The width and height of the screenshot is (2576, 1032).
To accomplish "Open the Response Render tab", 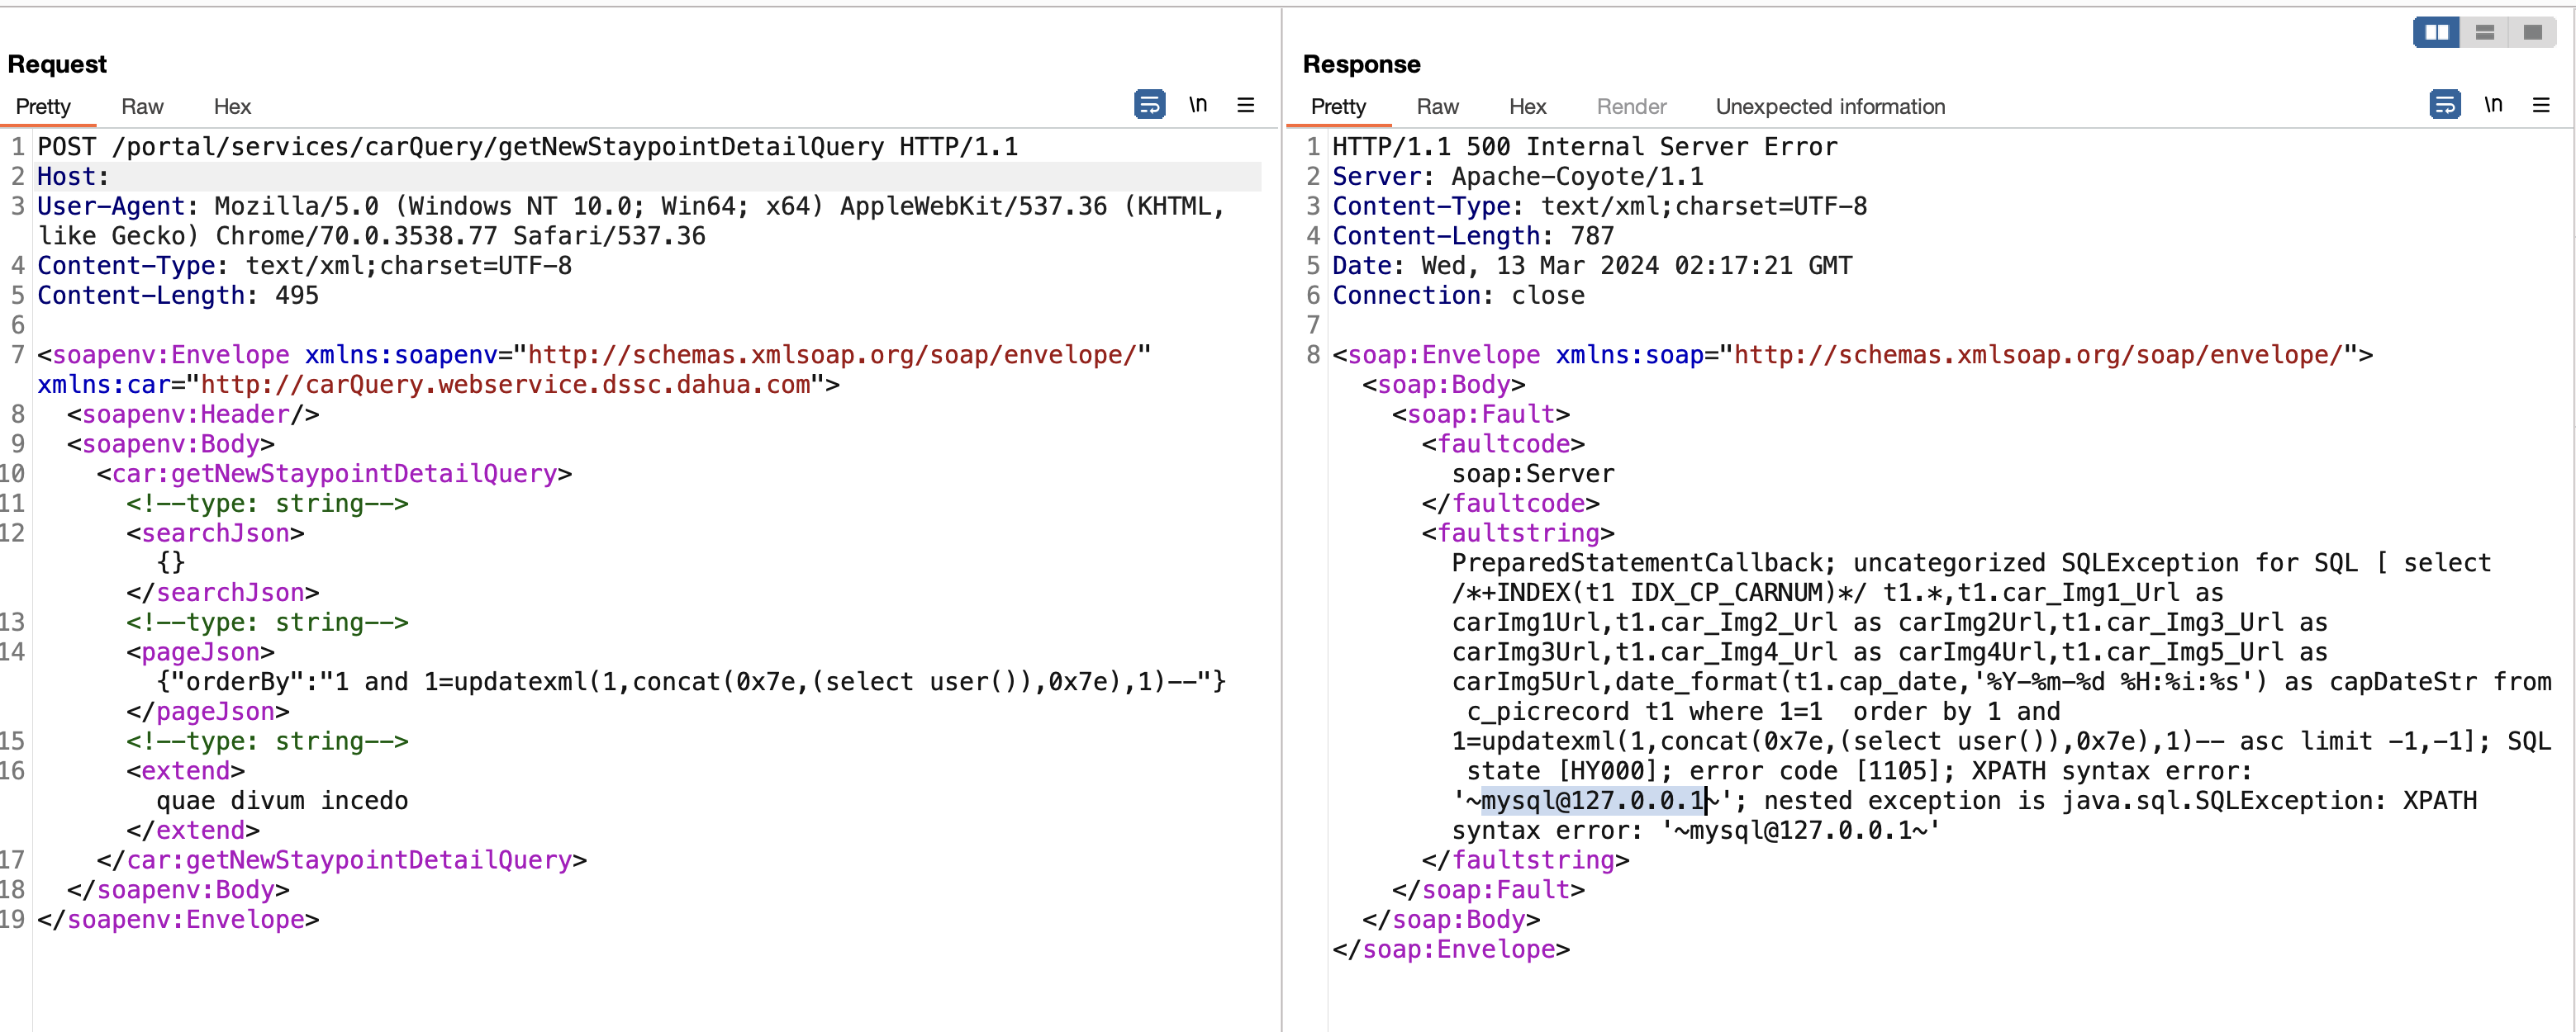I will pyautogui.click(x=1631, y=107).
